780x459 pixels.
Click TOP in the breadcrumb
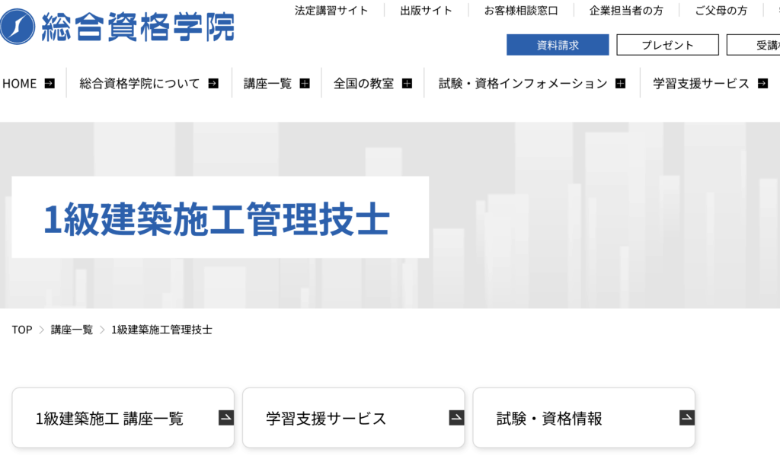22,330
